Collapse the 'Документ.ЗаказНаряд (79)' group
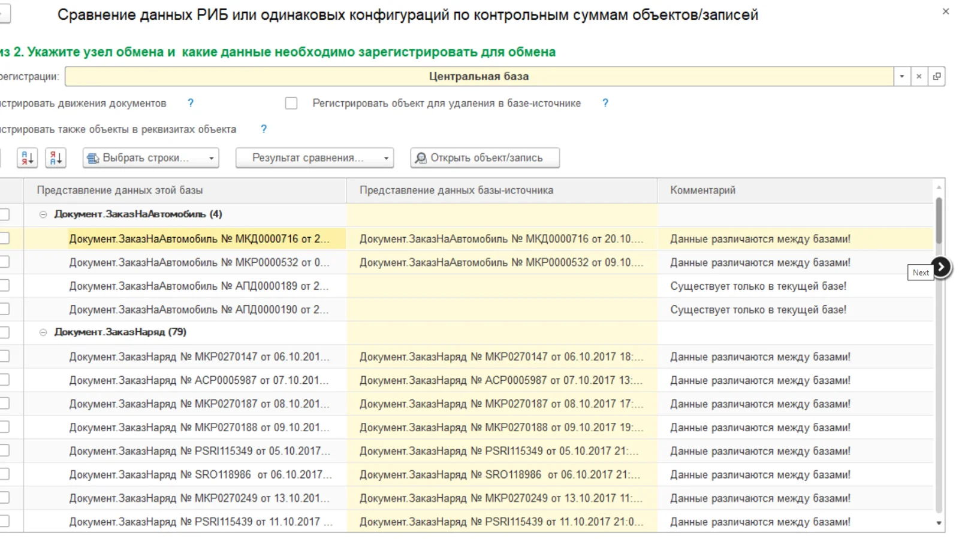Screen dimensions: 959x539 coord(43,332)
